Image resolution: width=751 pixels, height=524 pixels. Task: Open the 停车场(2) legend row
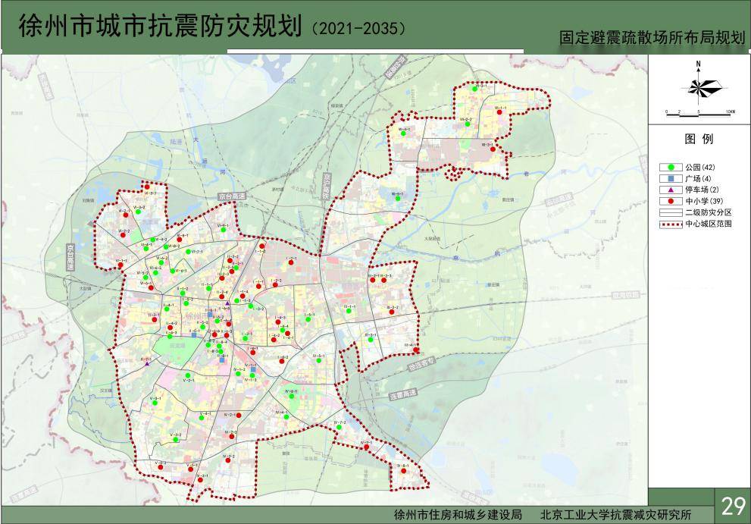click(702, 190)
